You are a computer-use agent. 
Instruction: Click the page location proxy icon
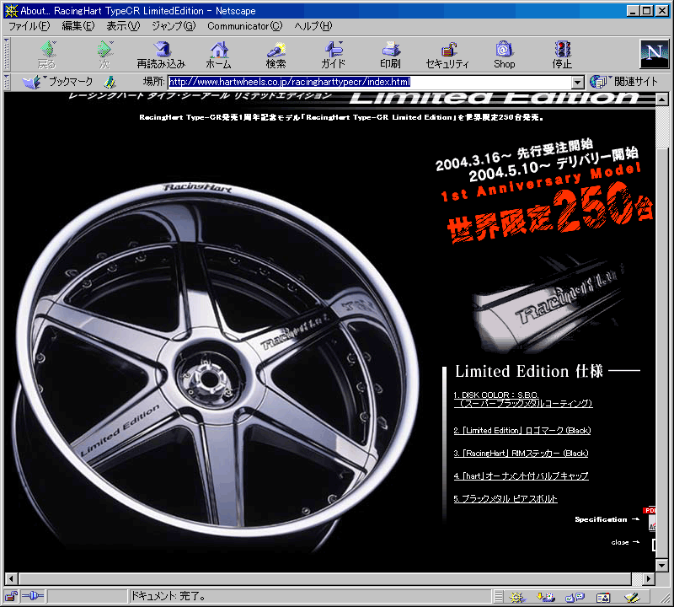click(x=110, y=81)
